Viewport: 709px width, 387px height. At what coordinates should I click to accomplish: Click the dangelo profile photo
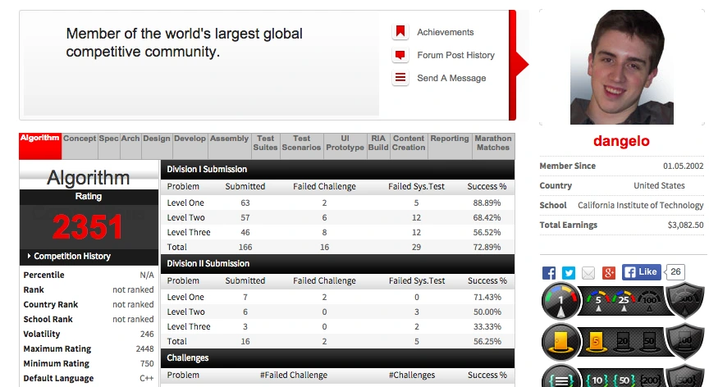[x=622, y=67]
